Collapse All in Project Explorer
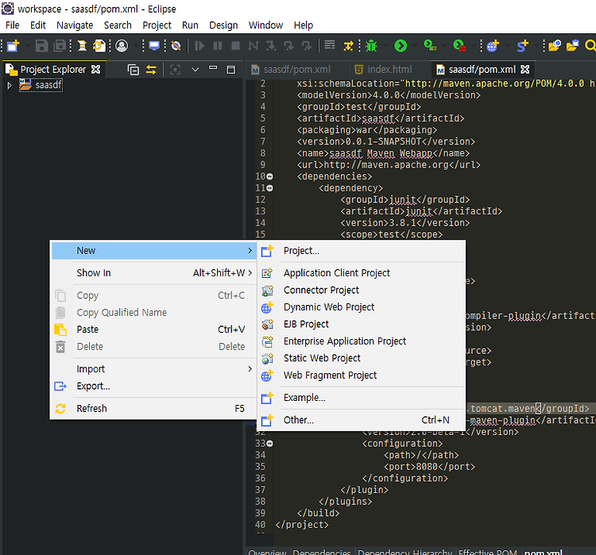Viewport: 596px width, 555px height. pyautogui.click(x=133, y=70)
